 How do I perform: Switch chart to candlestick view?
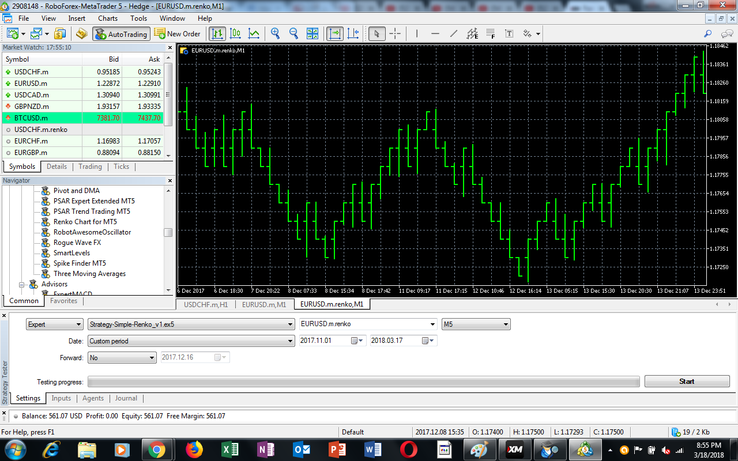point(235,34)
